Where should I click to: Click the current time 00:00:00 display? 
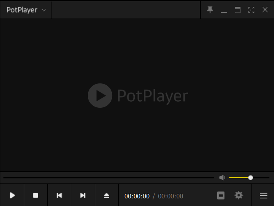137,196
